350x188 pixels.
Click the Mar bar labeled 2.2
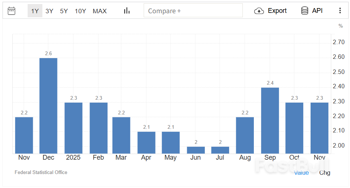(x=121, y=135)
